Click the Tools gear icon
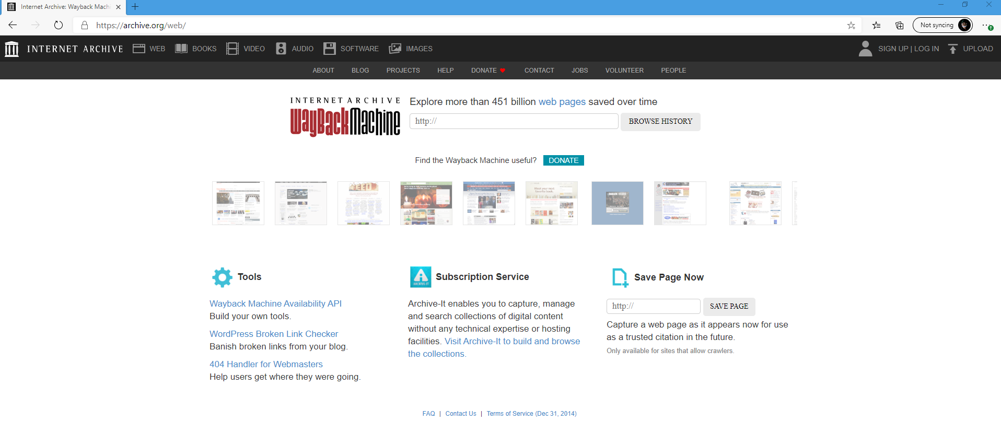The height and width of the screenshot is (421, 1001). 222,277
